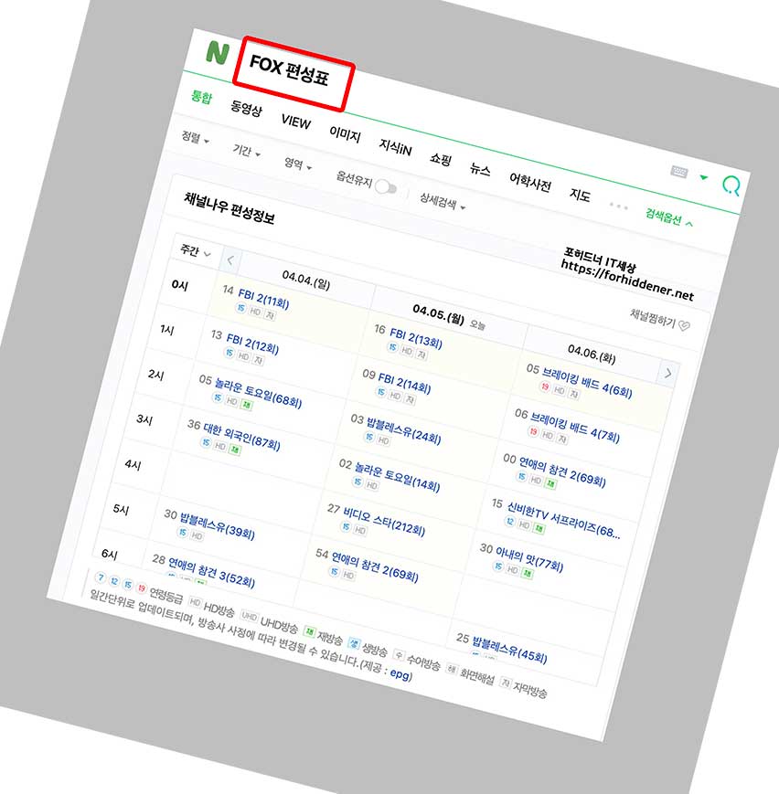Screen dimensions: 779x794
Task: Click the green Naver N logo
Action: coord(218,52)
